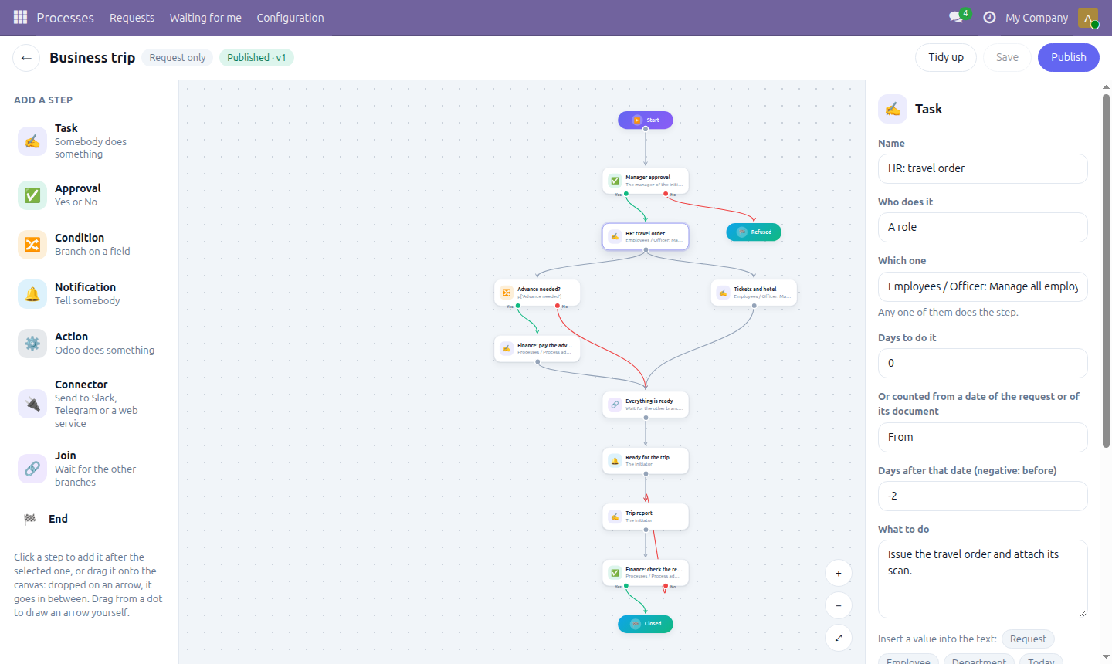Viewport: 1112px width, 664px height.
Task: Select the Refused end node
Action: 754,232
